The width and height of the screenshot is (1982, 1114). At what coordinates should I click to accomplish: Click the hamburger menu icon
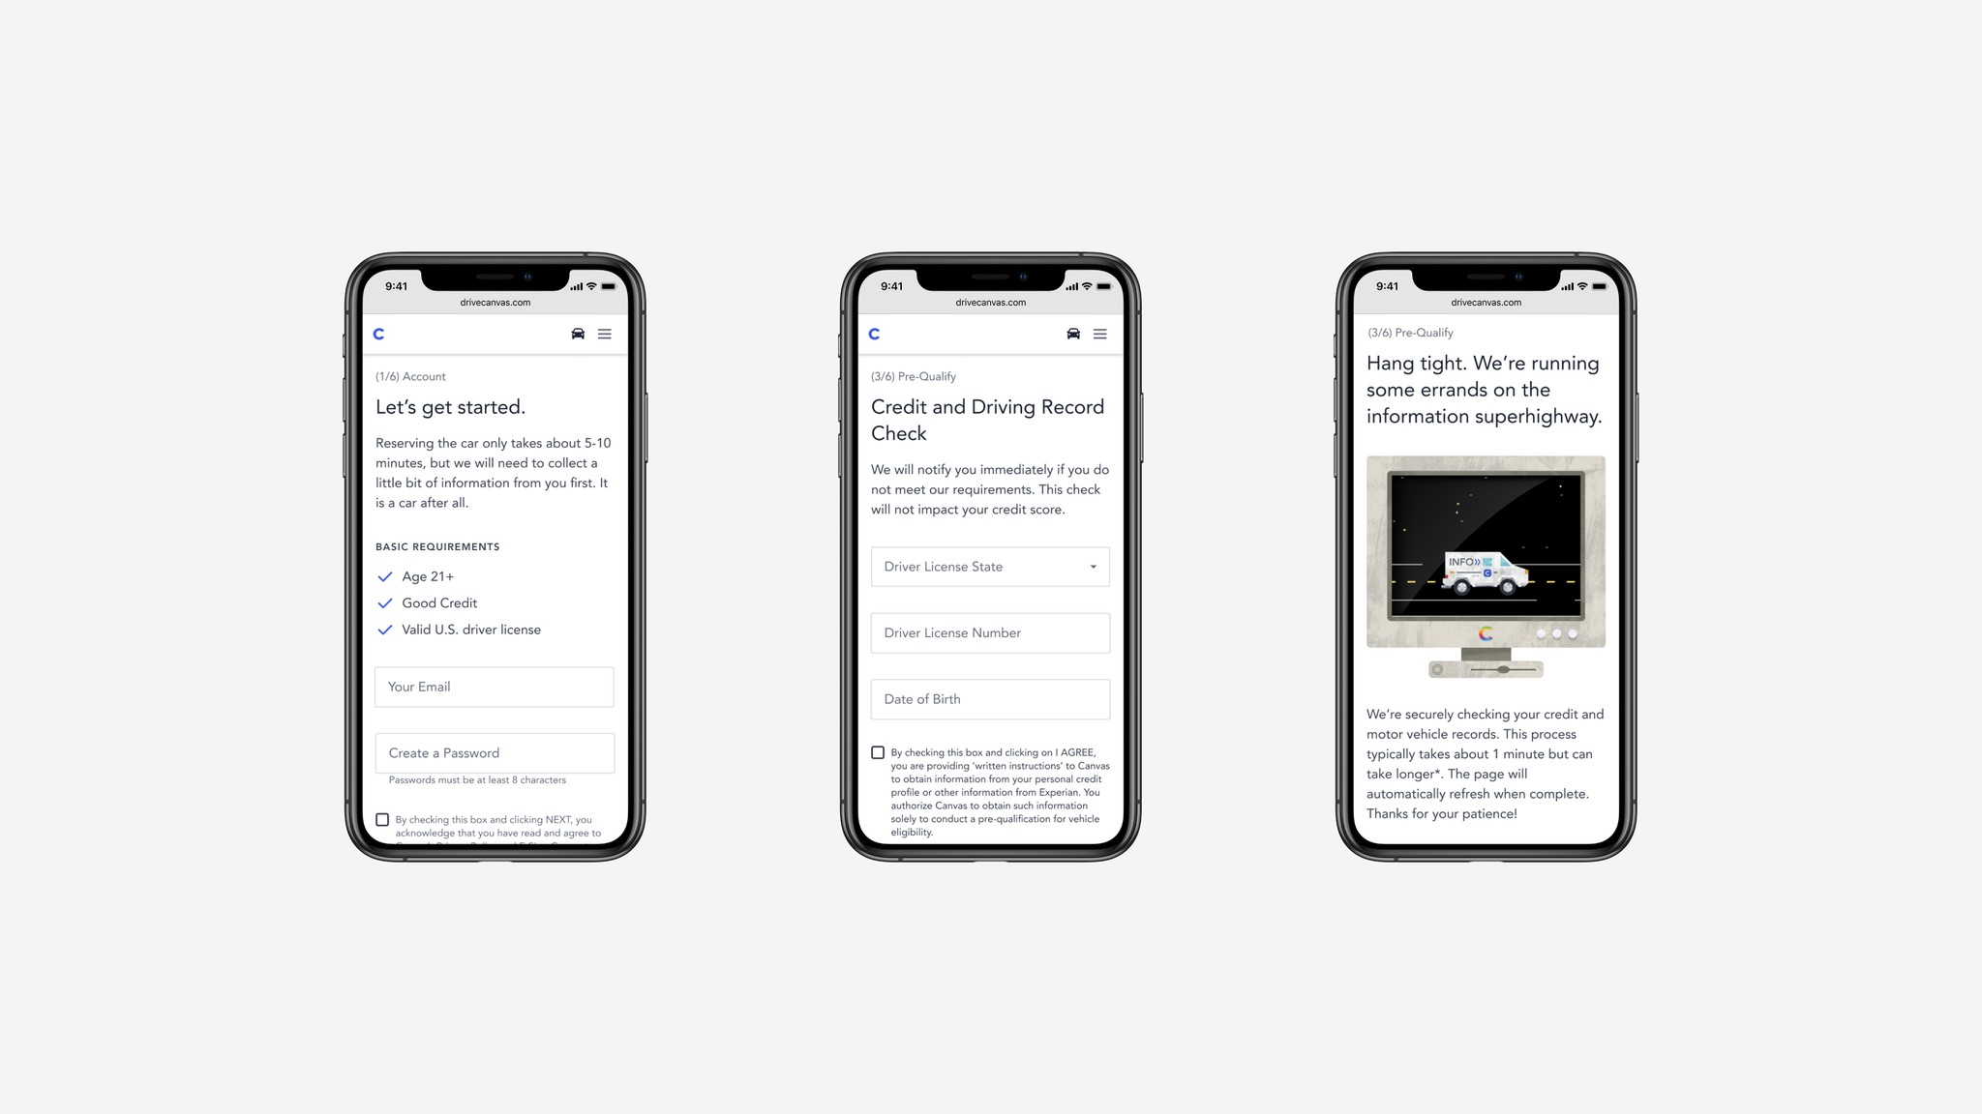[x=605, y=334]
